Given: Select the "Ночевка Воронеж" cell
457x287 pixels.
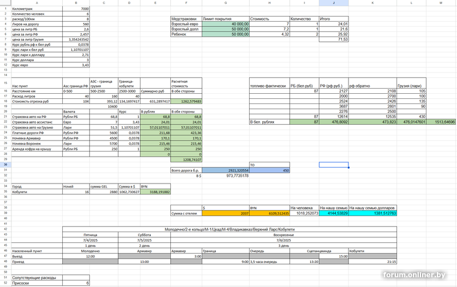Looking at the screenshot, I should [37, 143].
